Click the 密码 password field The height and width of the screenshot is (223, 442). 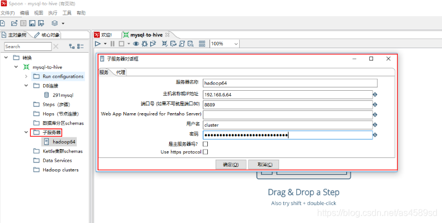click(x=288, y=135)
